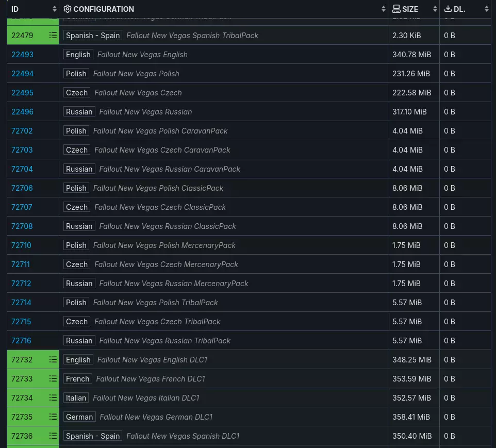The image size is (496, 448).
Task: Click the gear icon beside CONFIGURATION header
Action: (68, 9)
